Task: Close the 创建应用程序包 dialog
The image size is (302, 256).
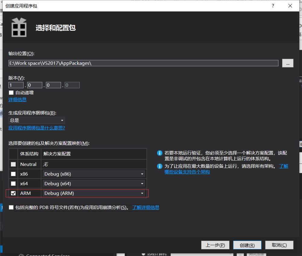Action: tap(290, 6)
